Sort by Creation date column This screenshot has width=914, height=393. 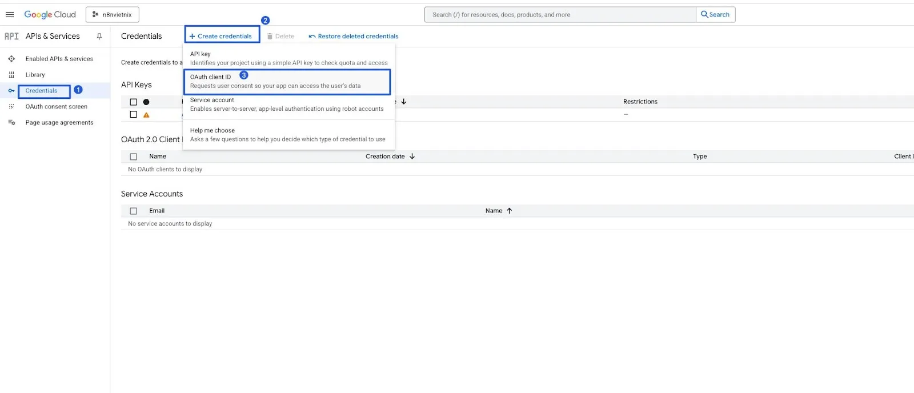tap(385, 157)
